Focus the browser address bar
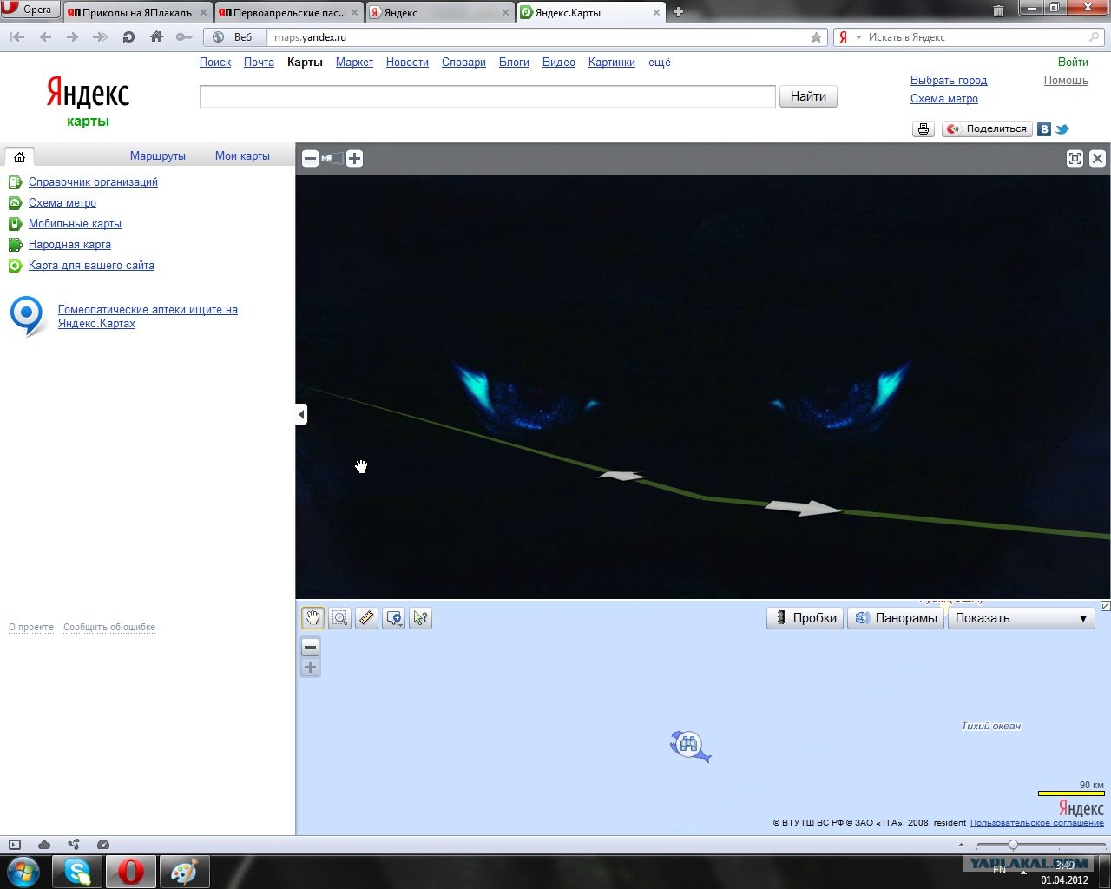Image resolution: width=1111 pixels, height=889 pixels. click(538, 37)
